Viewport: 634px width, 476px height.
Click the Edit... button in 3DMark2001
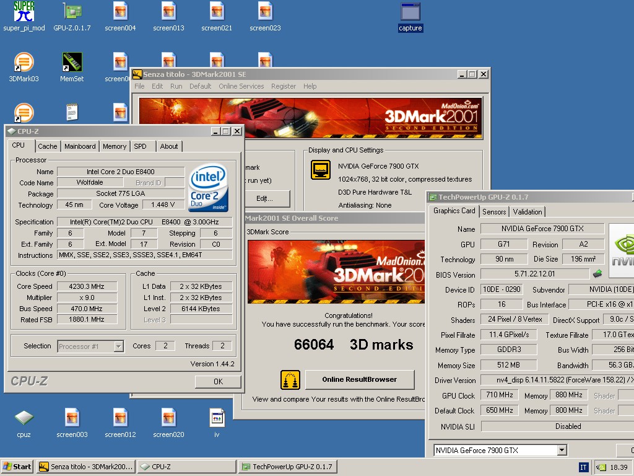[267, 198]
